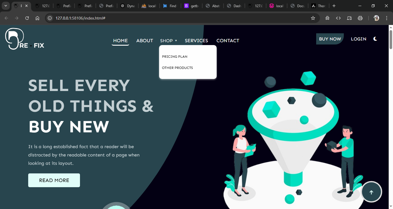This screenshot has height=209, width=393.
Task: Switch to the Find tab
Action: tap(170, 6)
